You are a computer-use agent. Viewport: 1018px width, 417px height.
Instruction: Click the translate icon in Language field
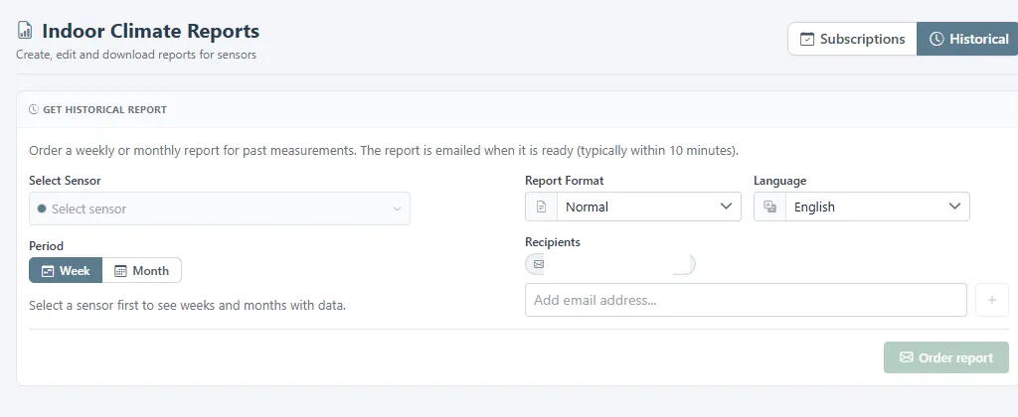click(x=770, y=207)
